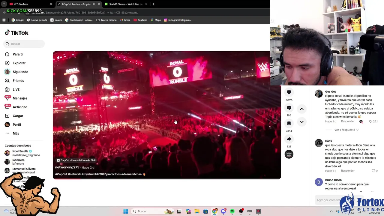Save the video with the bookmark icon
Screen dimensions: 384x216
(x=289, y=123)
